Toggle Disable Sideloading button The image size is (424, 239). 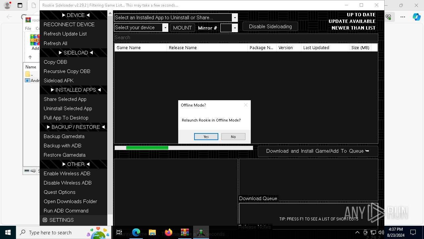pyautogui.click(x=270, y=27)
